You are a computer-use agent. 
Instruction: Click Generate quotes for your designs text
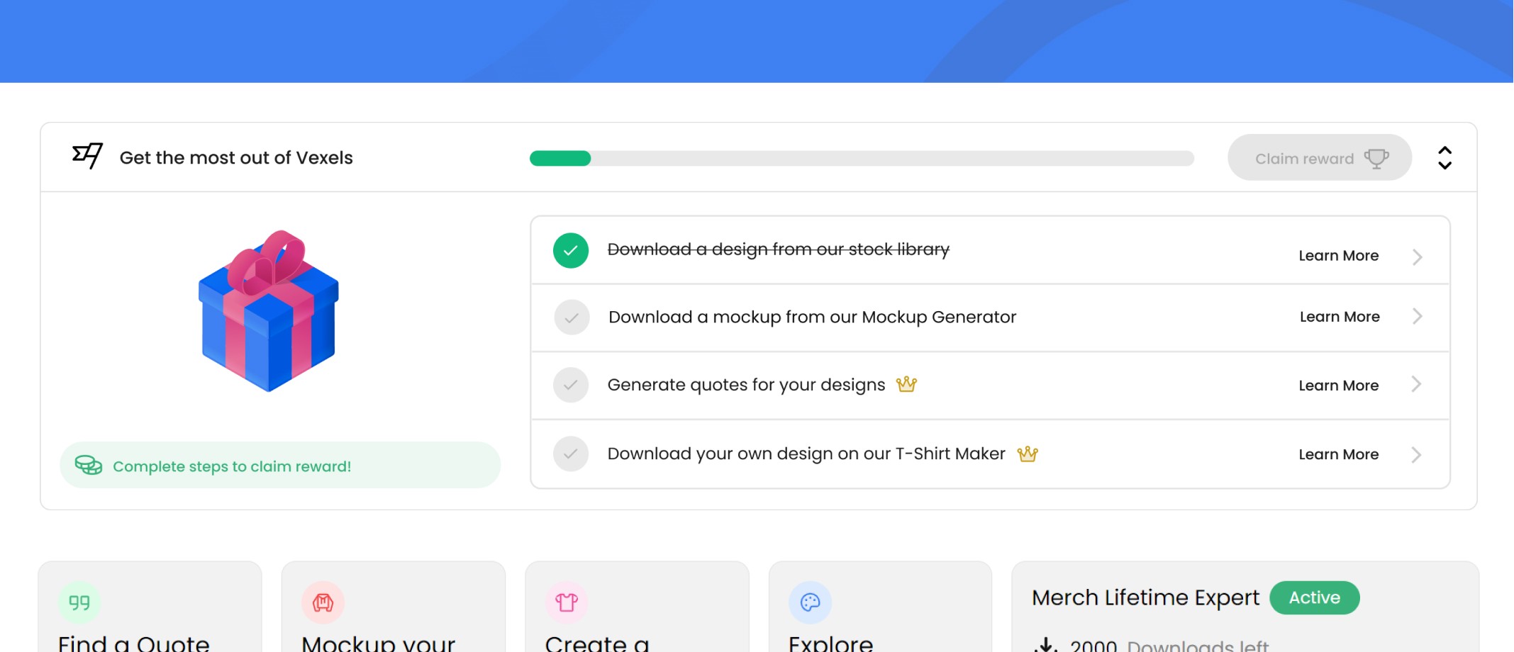(x=746, y=385)
